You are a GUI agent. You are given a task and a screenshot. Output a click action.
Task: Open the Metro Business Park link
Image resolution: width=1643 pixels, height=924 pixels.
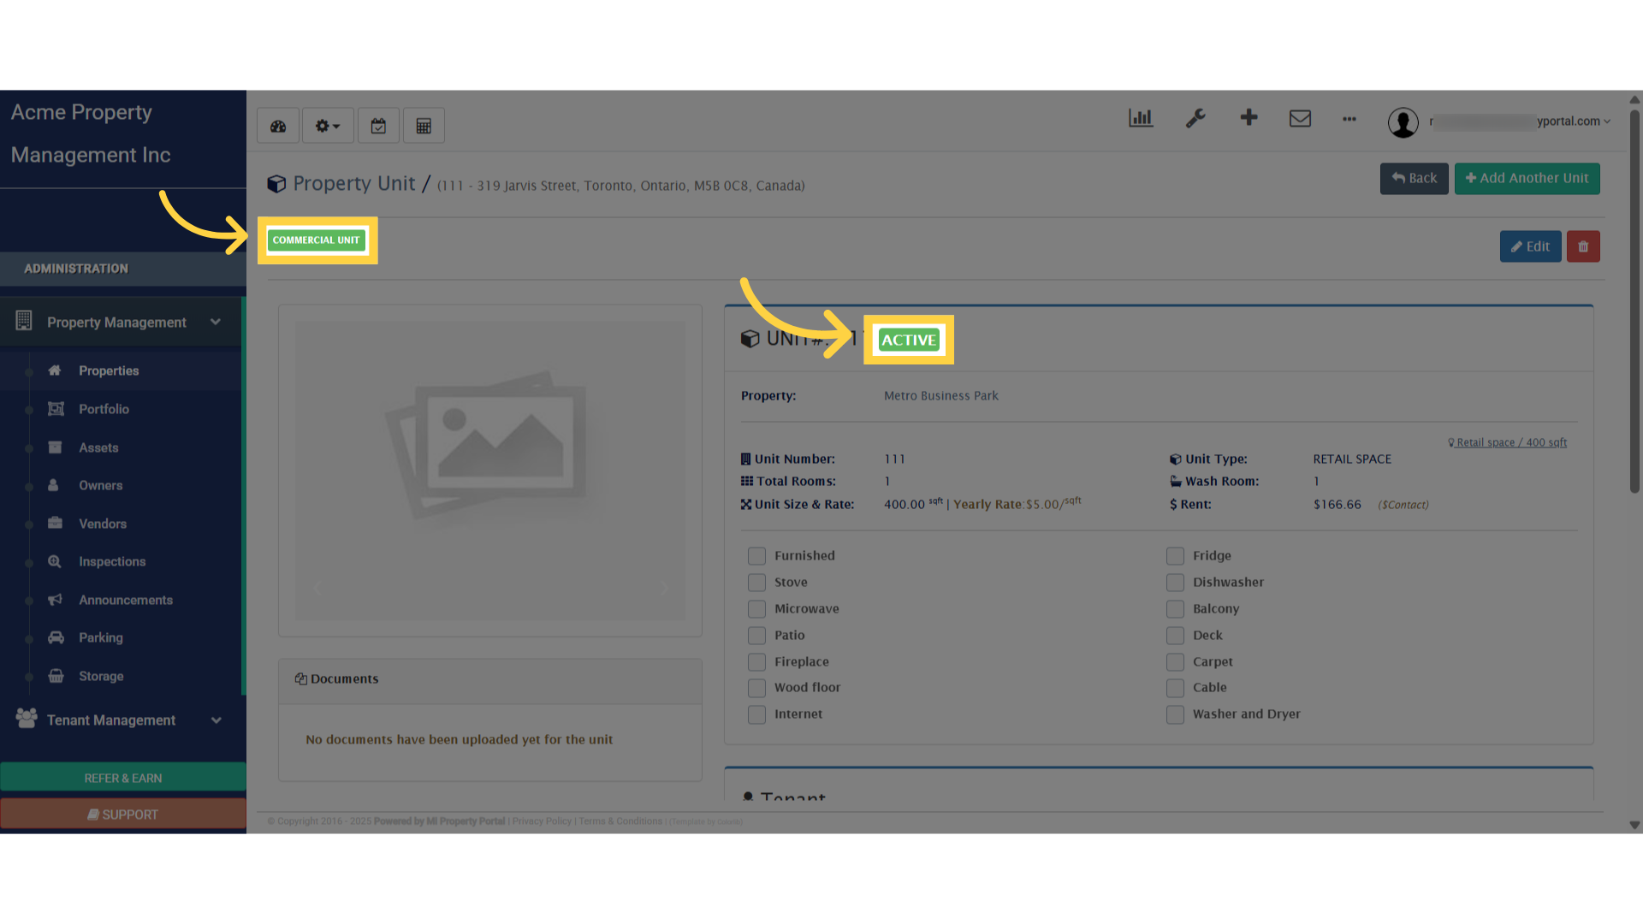[940, 395]
